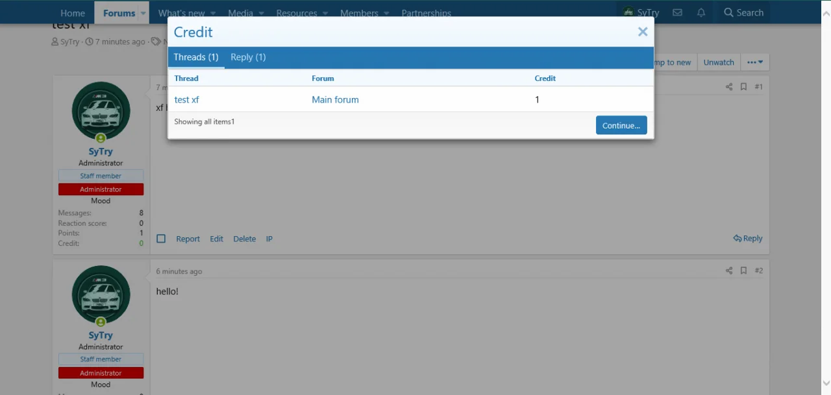Share post #1 via share icon
Image resolution: width=831 pixels, height=395 pixels.
(729, 87)
